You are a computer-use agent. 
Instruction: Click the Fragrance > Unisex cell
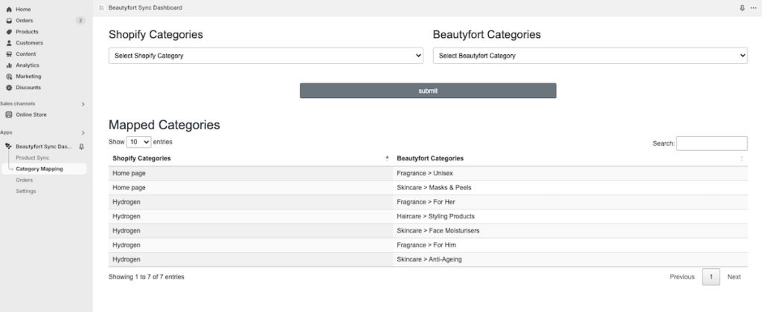[570, 173]
